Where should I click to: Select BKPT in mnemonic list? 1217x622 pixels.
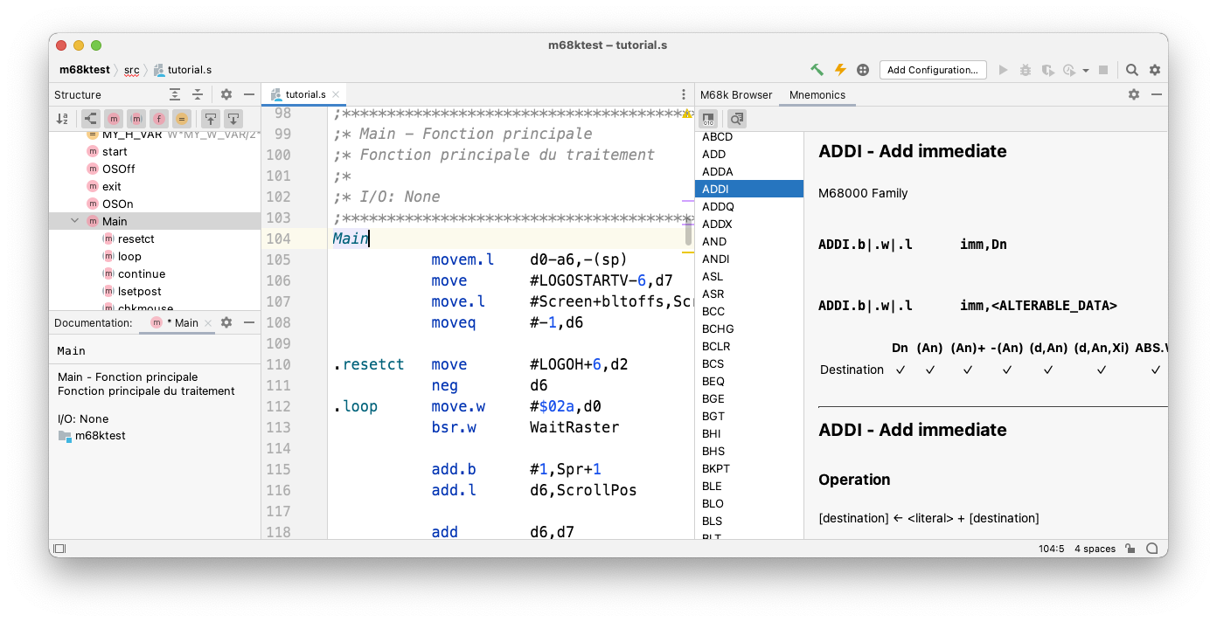coord(749,468)
